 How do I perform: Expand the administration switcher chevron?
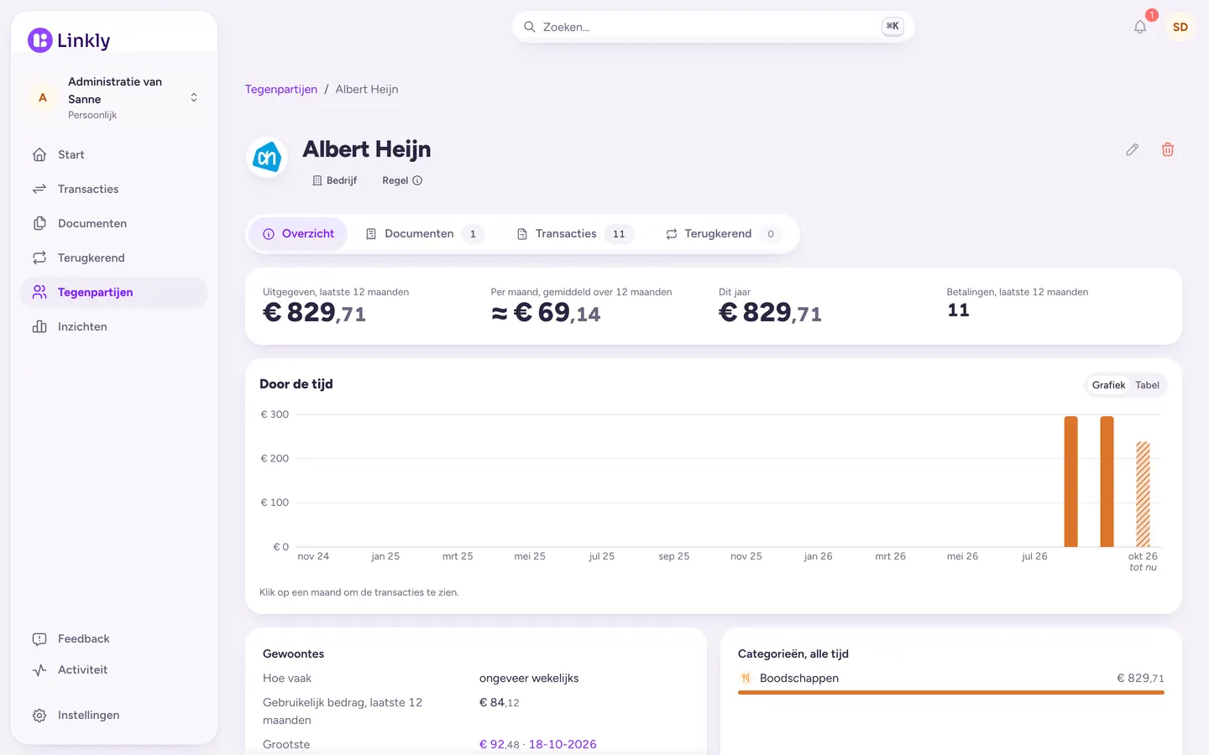click(x=194, y=97)
